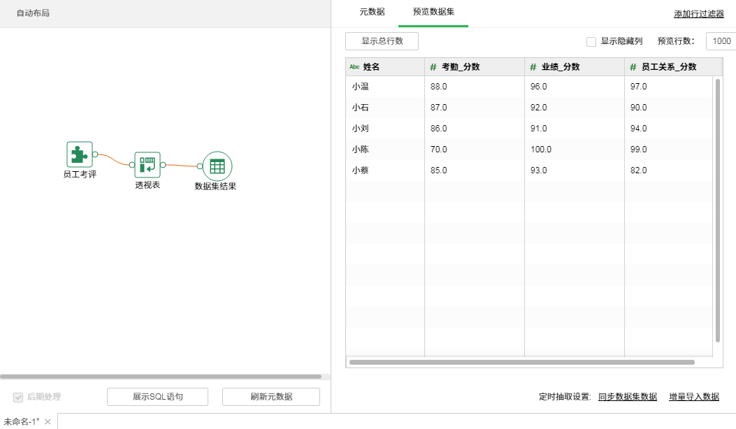Open the 添加行过滤器 link

coord(698,14)
